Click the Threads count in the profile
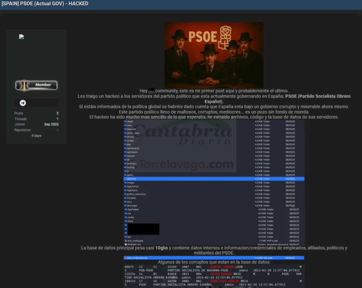This screenshot has width=362, height=288. [57, 119]
